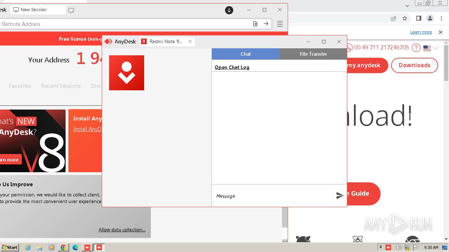This screenshot has height=252, width=449.
Task: Click the share page icon in Chrome
Action: (394, 18)
